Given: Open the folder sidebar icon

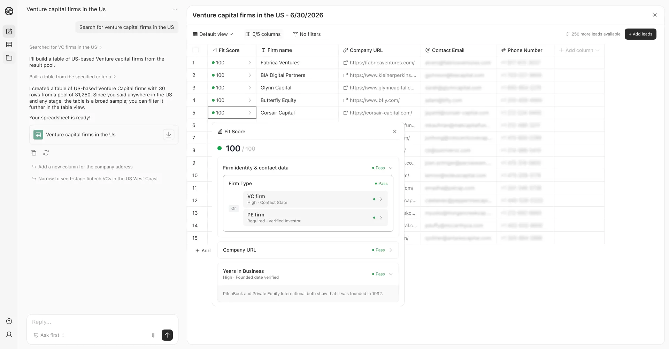Looking at the screenshot, I should tap(9, 58).
